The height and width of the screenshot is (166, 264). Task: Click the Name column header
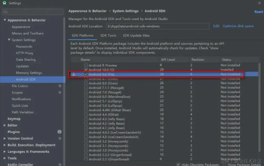(x=85, y=60)
